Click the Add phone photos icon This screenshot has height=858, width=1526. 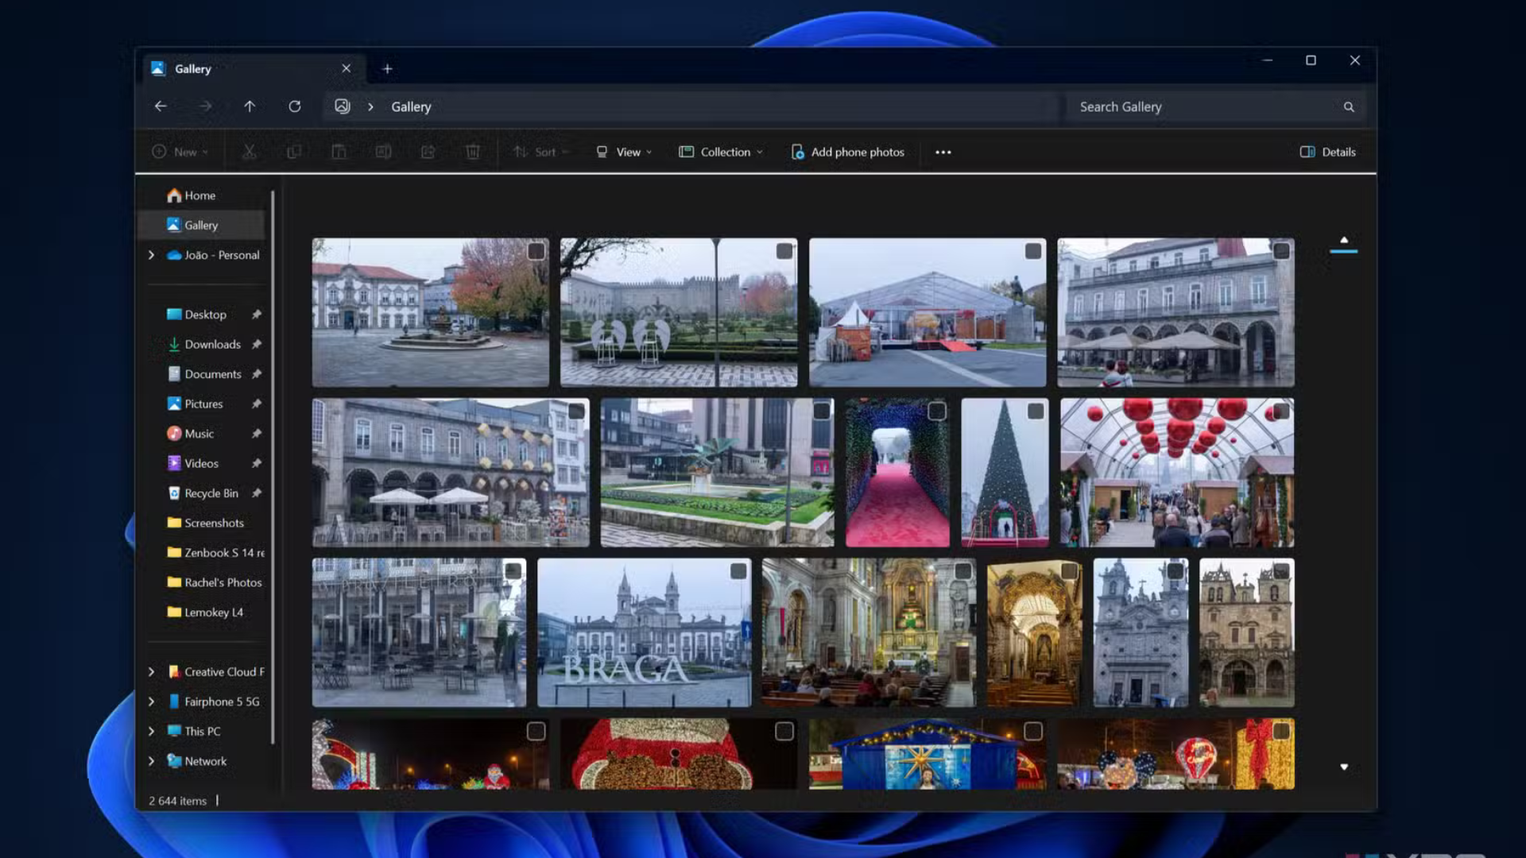(x=797, y=152)
